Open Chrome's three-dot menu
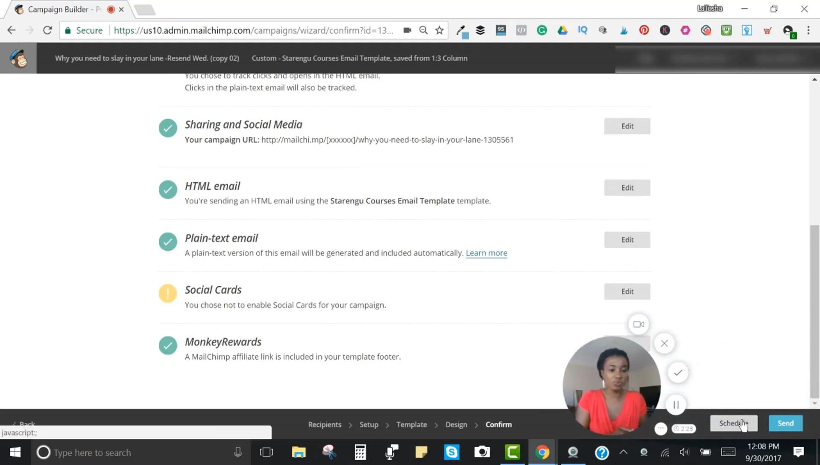Screen dimensions: 820x465 click(808, 30)
